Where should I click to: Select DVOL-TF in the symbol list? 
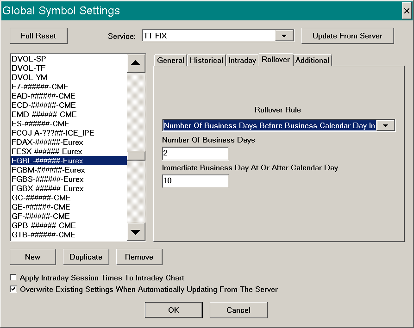point(69,68)
